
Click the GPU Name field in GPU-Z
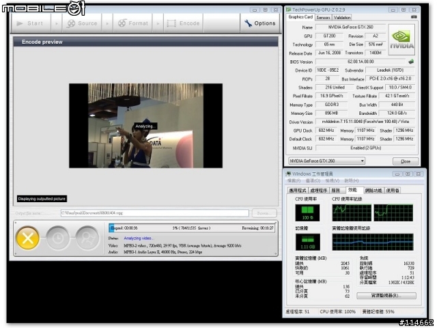pos(350,27)
